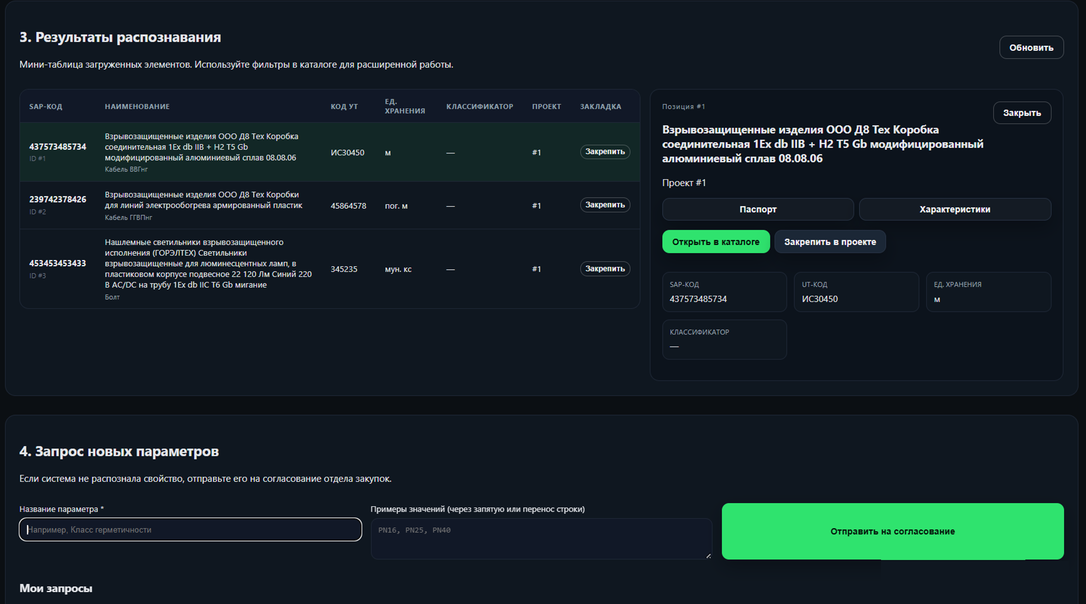Select row with code 45864578
The height and width of the screenshot is (604, 1086).
[348, 206]
